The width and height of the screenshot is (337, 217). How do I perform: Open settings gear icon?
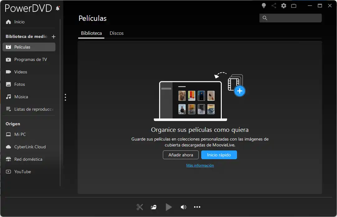(284, 6)
